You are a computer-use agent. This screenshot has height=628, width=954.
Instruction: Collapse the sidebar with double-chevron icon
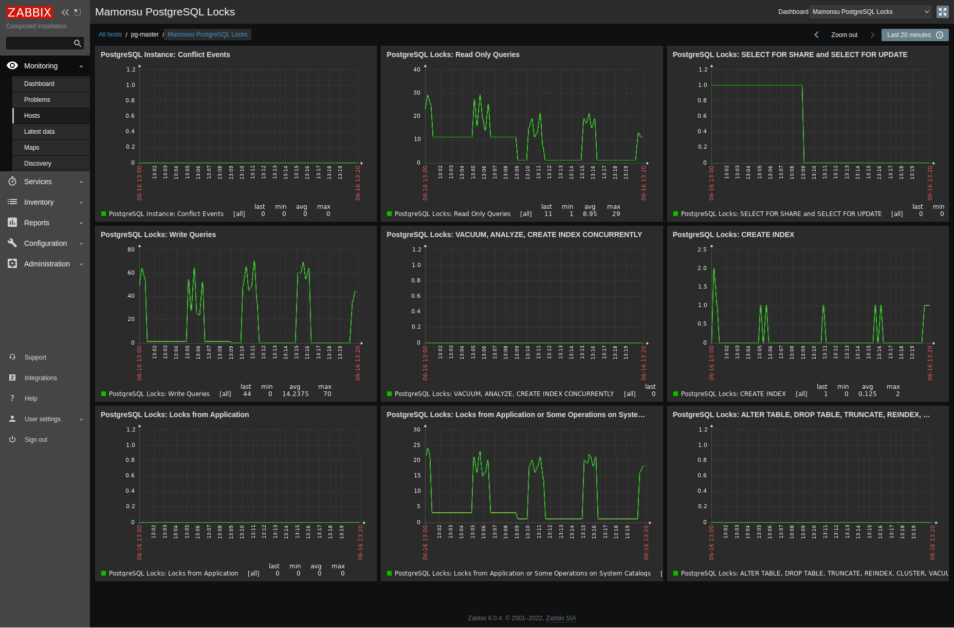(x=65, y=12)
